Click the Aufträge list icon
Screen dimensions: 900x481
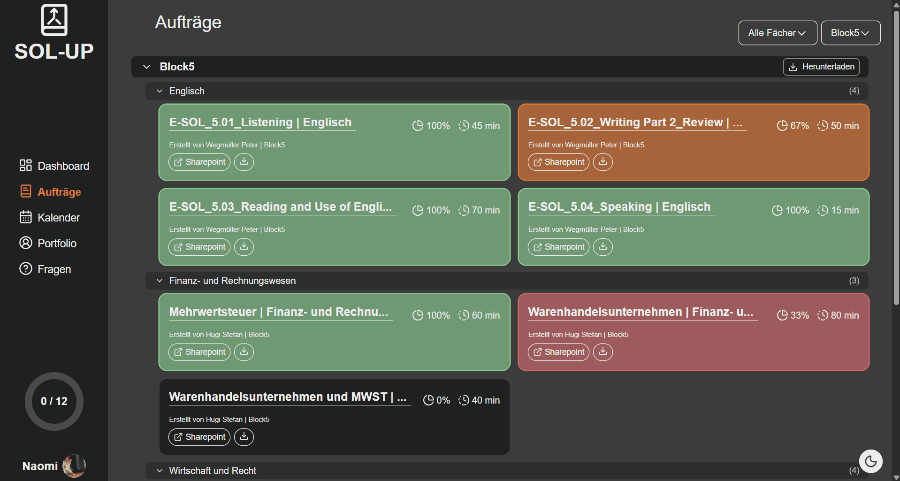click(26, 191)
